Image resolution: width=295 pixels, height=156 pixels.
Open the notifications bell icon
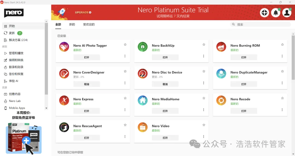click(276, 13)
